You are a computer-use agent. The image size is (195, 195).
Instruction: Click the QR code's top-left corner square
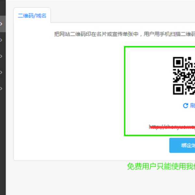tap(177, 62)
